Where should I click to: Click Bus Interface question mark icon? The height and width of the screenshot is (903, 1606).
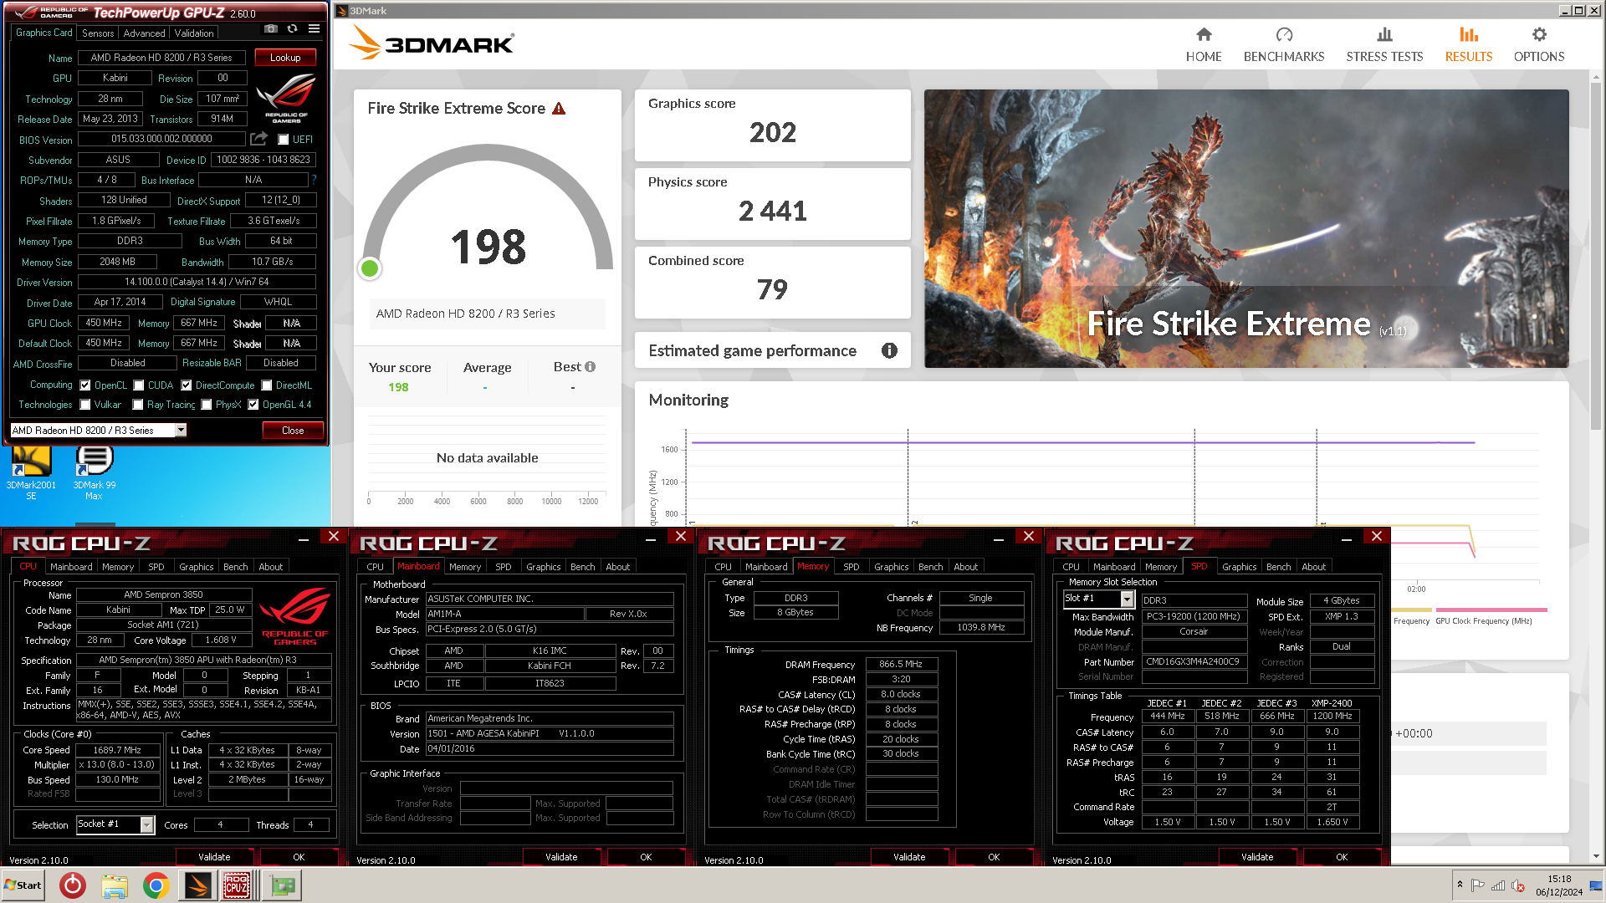tap(314, 180)
